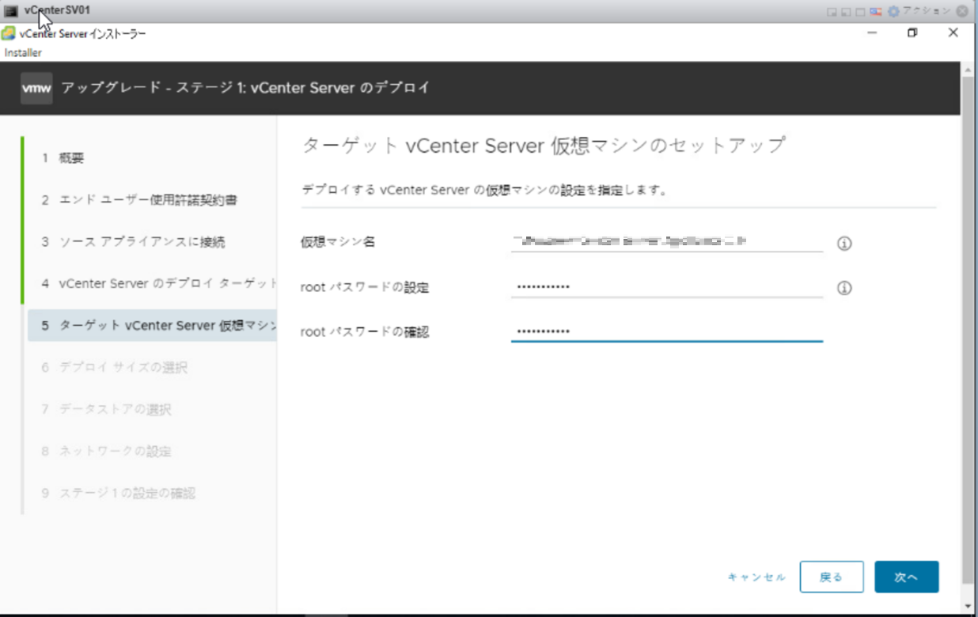Click the 次へ button

click(x=906, y=577)
